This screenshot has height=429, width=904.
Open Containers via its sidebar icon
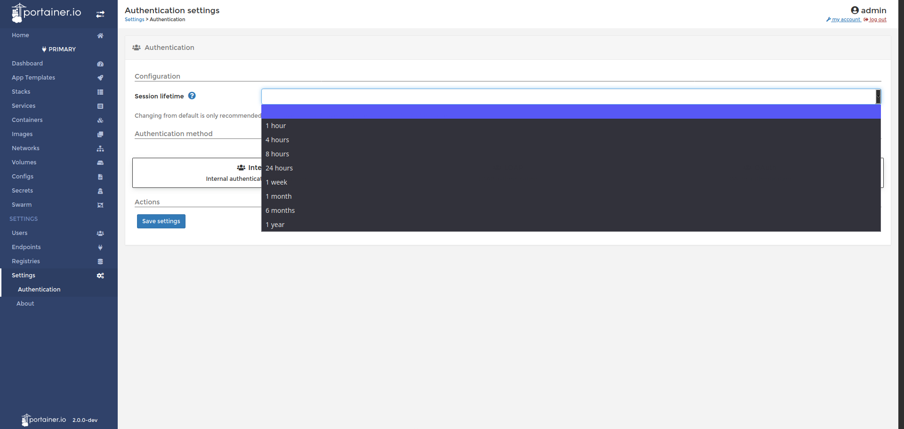click(100, 120)
